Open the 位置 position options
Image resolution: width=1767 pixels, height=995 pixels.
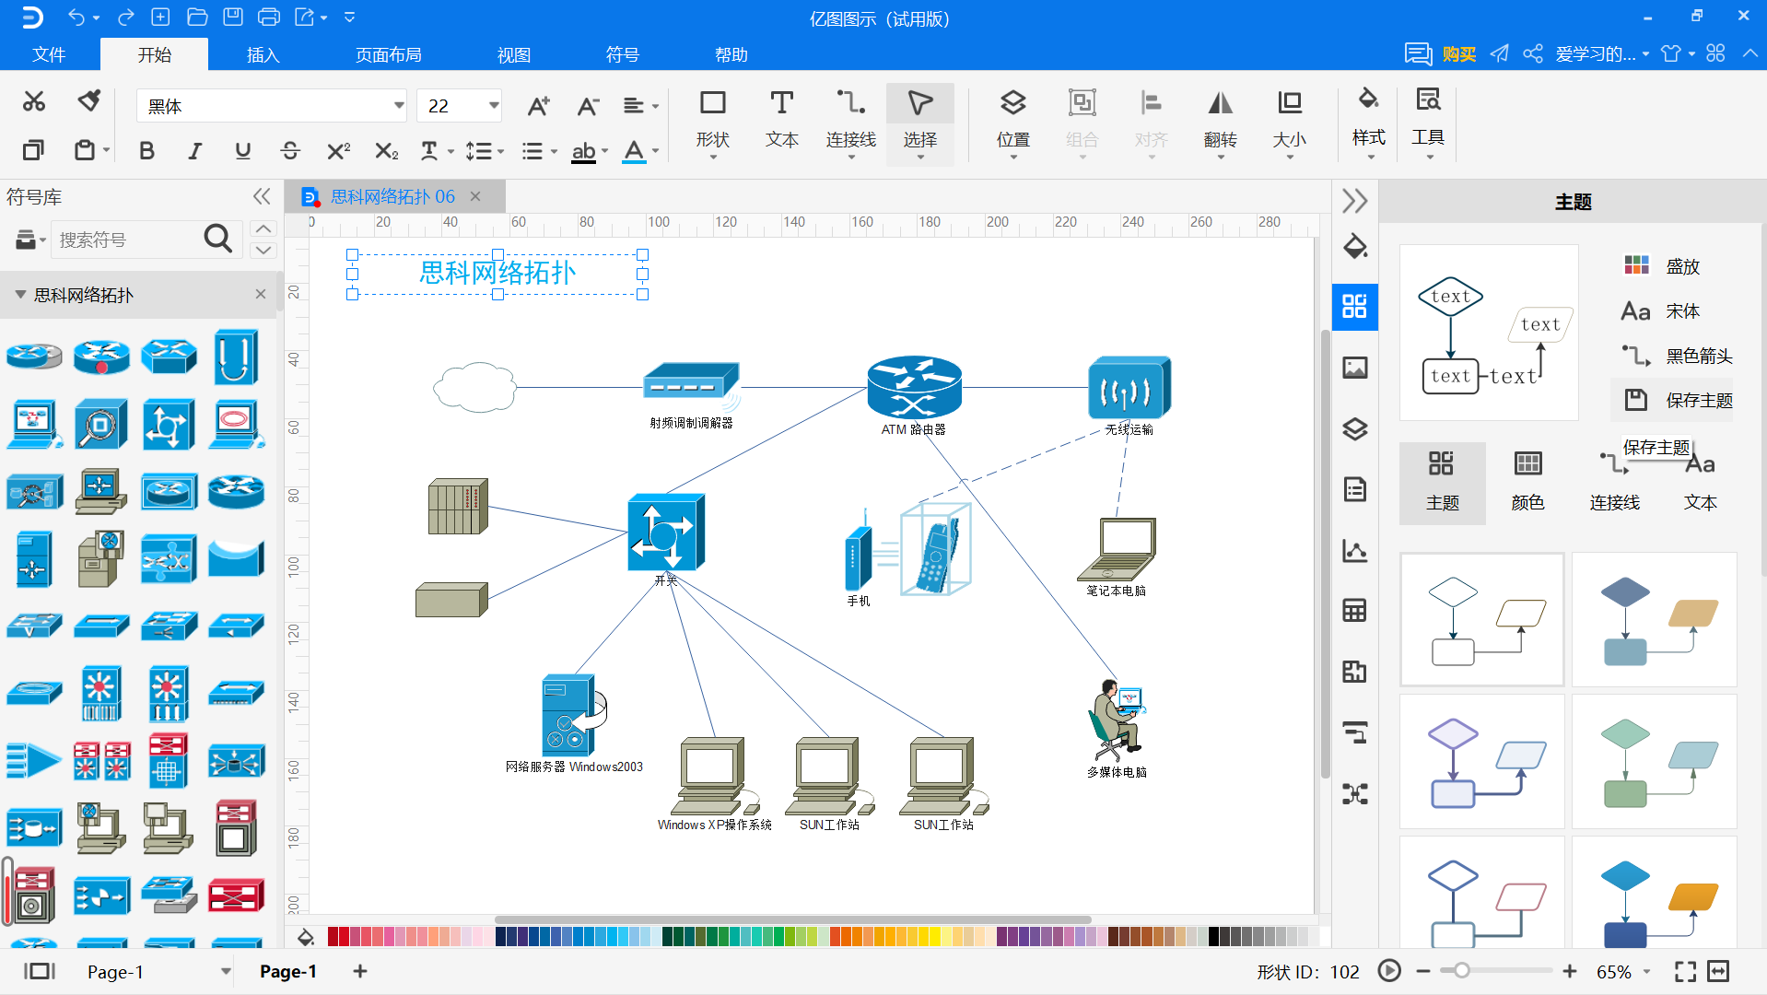click(x=1012, y=123)
